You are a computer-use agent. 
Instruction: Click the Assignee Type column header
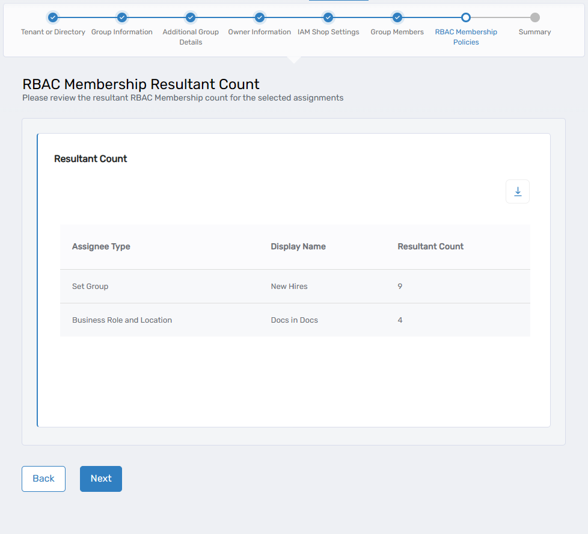100,246
